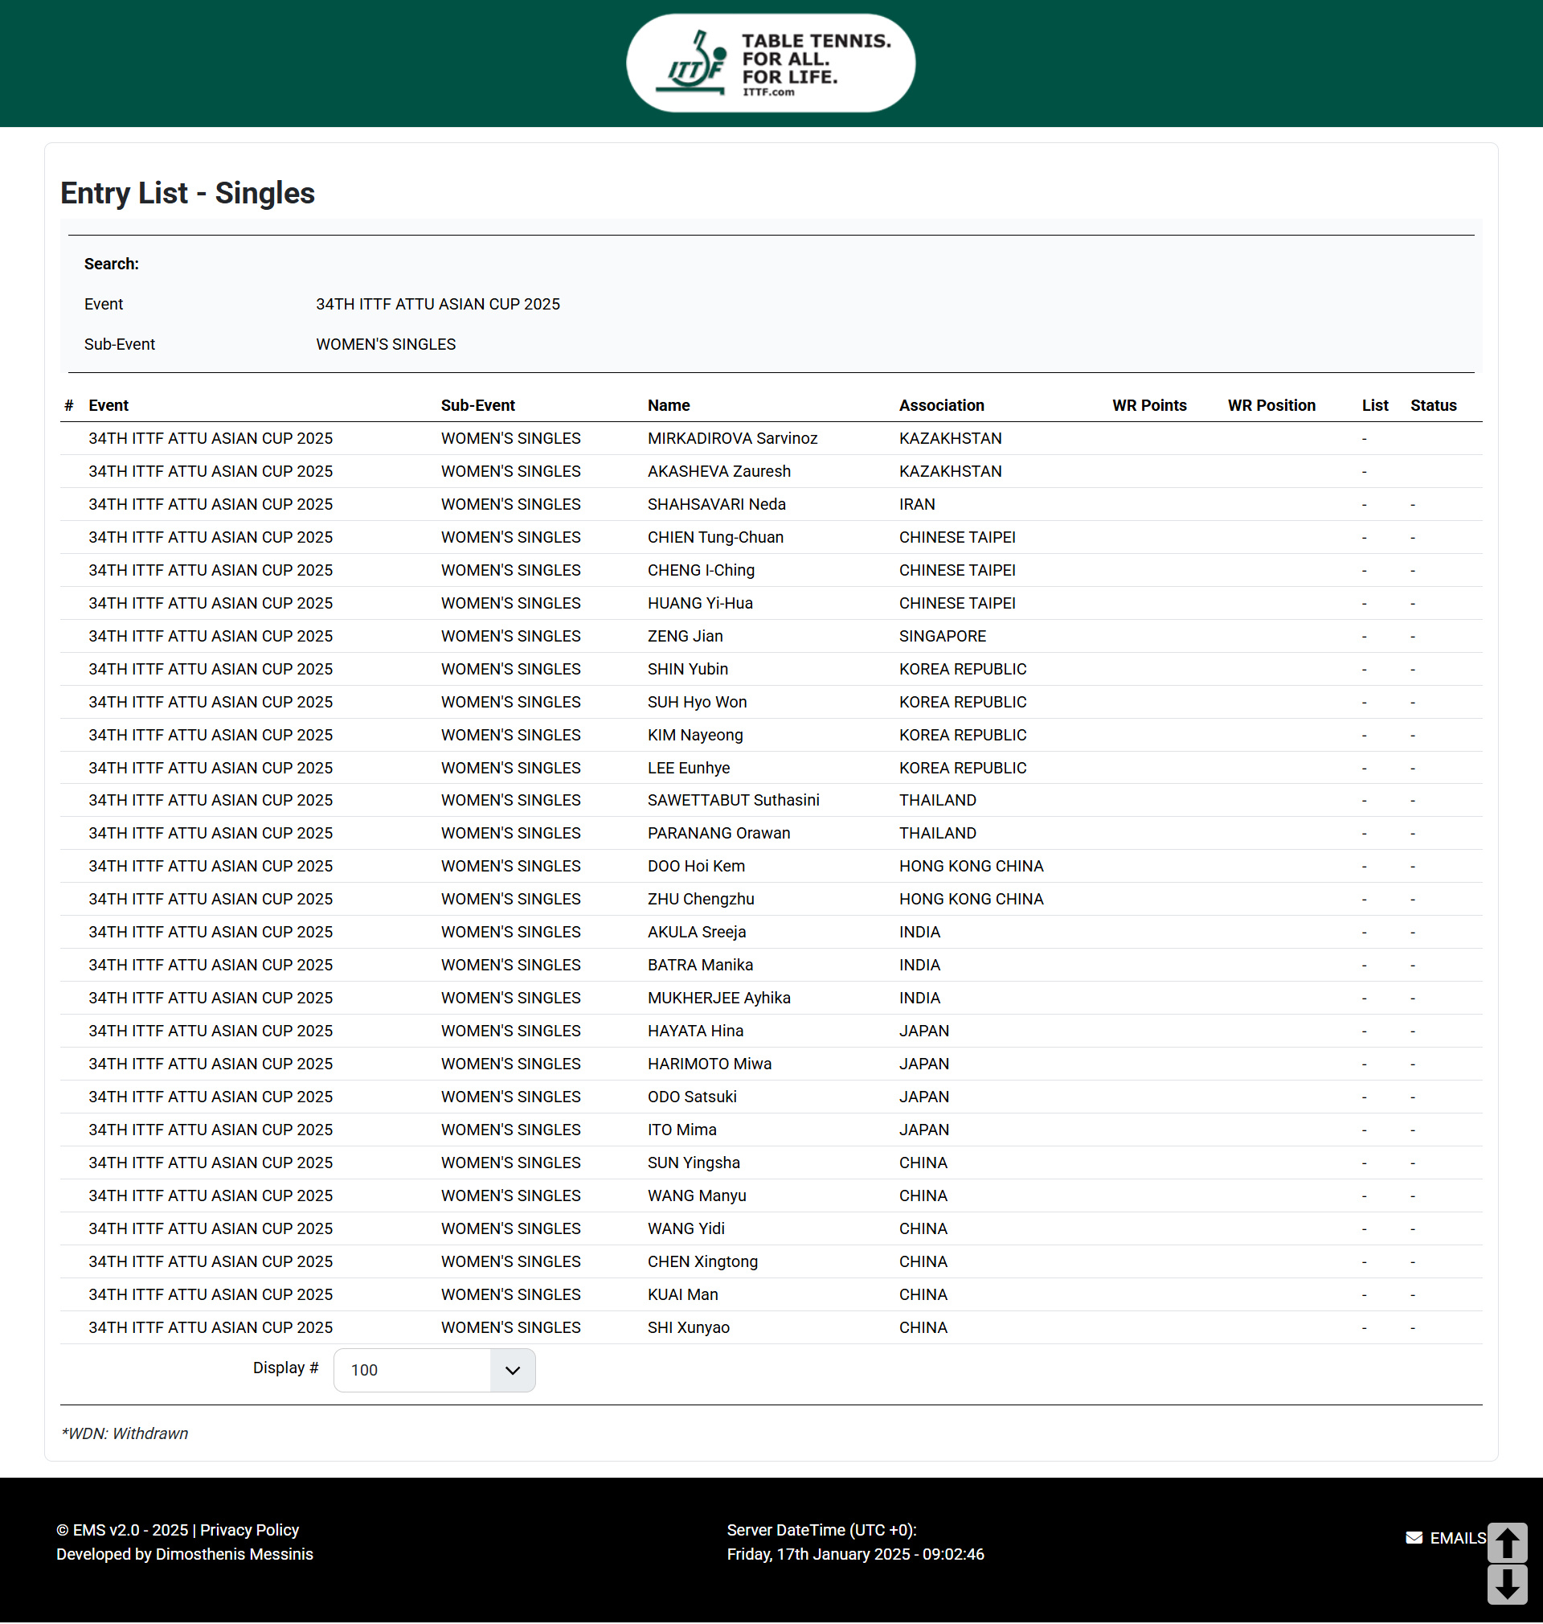Open the Privacy Policy link
The height and width of the screenshot is (1624, 1543).
pyautogui.click(x=249, y=1530)
